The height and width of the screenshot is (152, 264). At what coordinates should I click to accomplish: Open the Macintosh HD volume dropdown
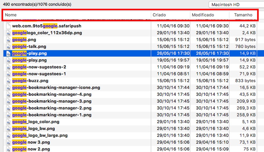click(x=236, y=5)
